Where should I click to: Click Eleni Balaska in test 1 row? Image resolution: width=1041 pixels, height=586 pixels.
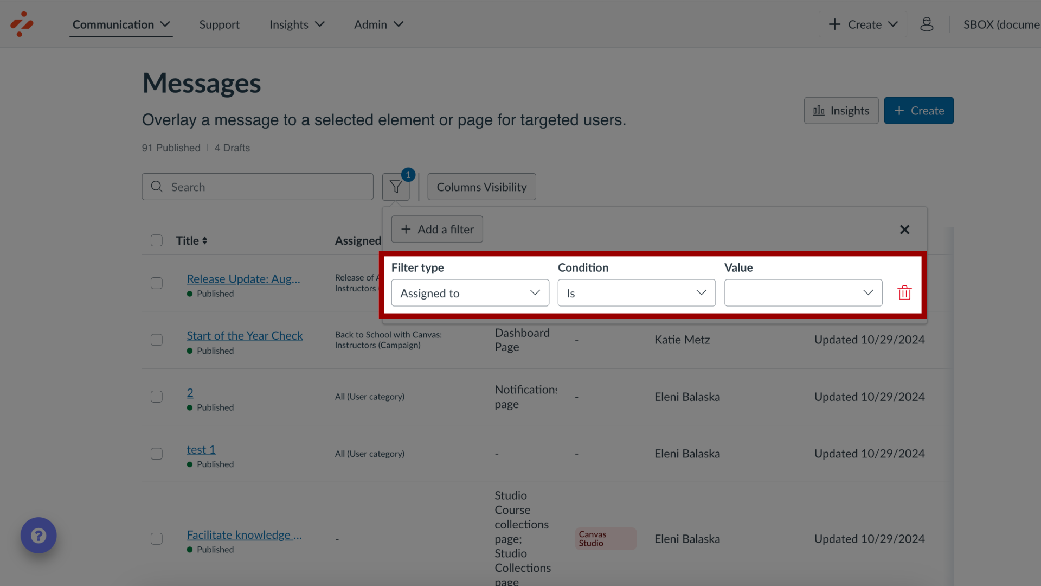687,454
